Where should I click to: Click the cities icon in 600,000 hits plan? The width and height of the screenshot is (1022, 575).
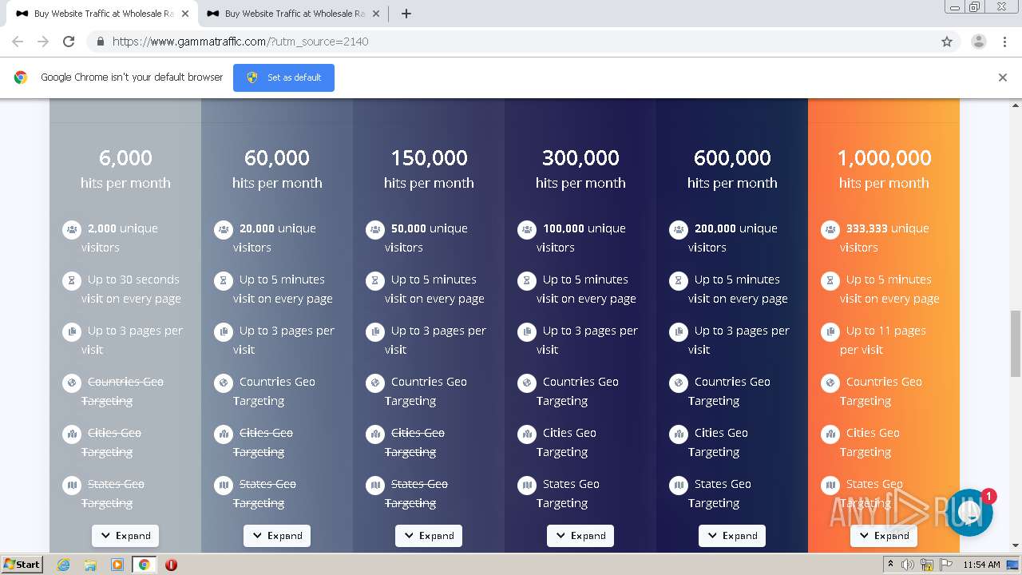click(679, 434)
